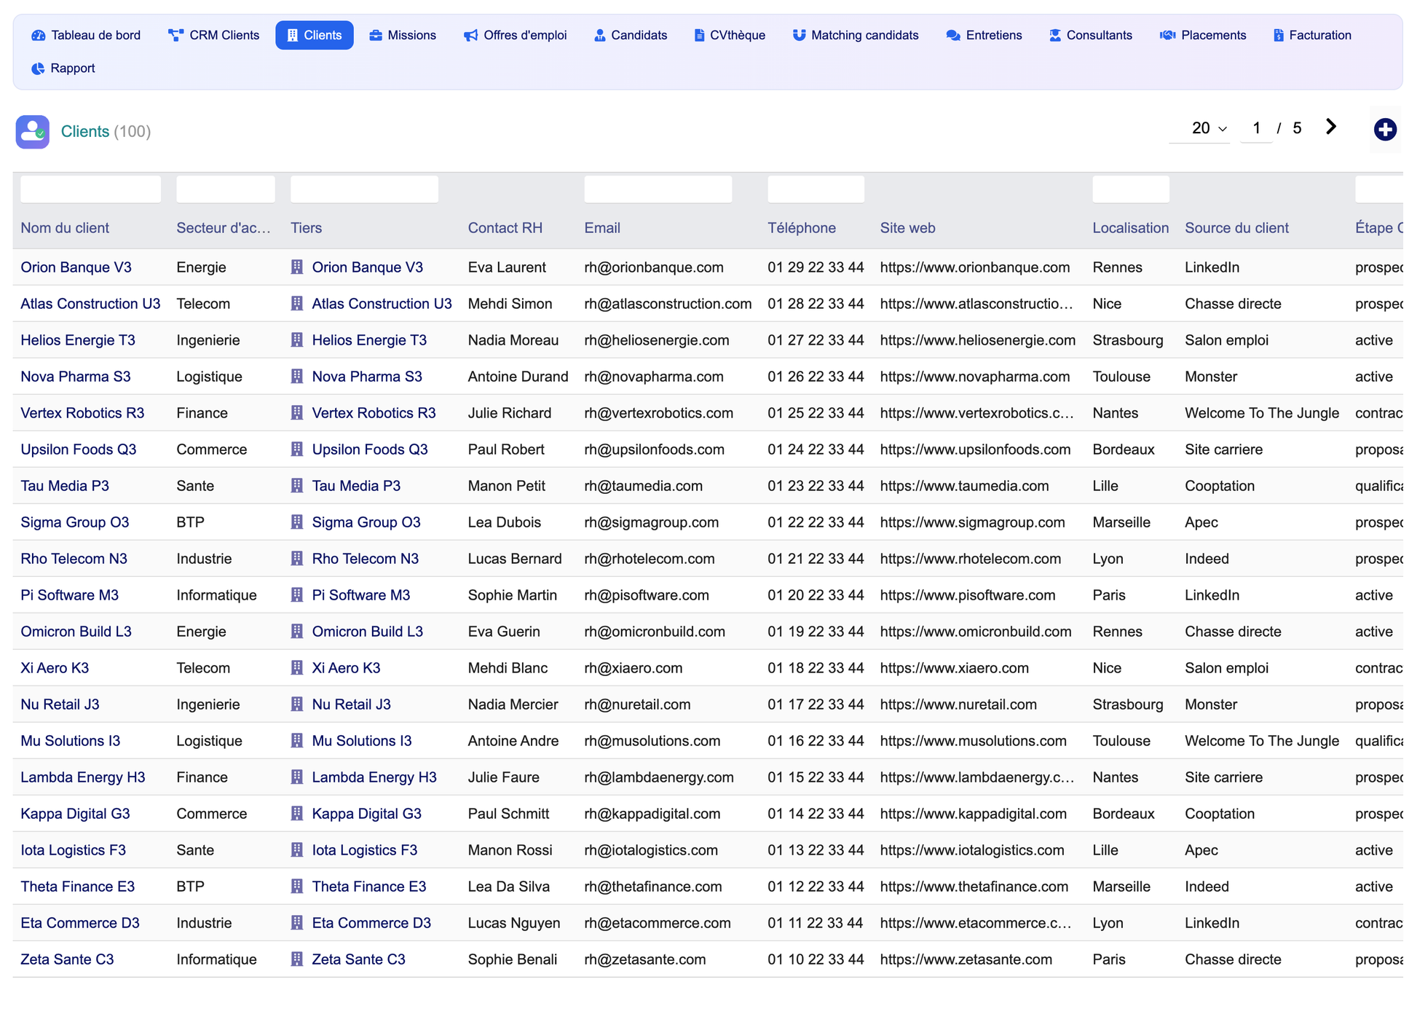Image resolution: width=1417 pixels, height=1017 pixels.
Task: Open the CVthèque tab
Action: (x=730, y=35)
